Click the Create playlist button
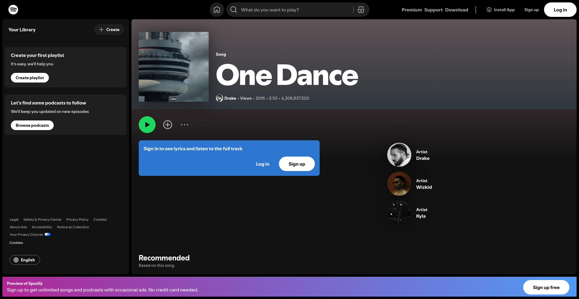Image resolution: width=579 pixels, height=299 pixels. click(x=30, y=78)
